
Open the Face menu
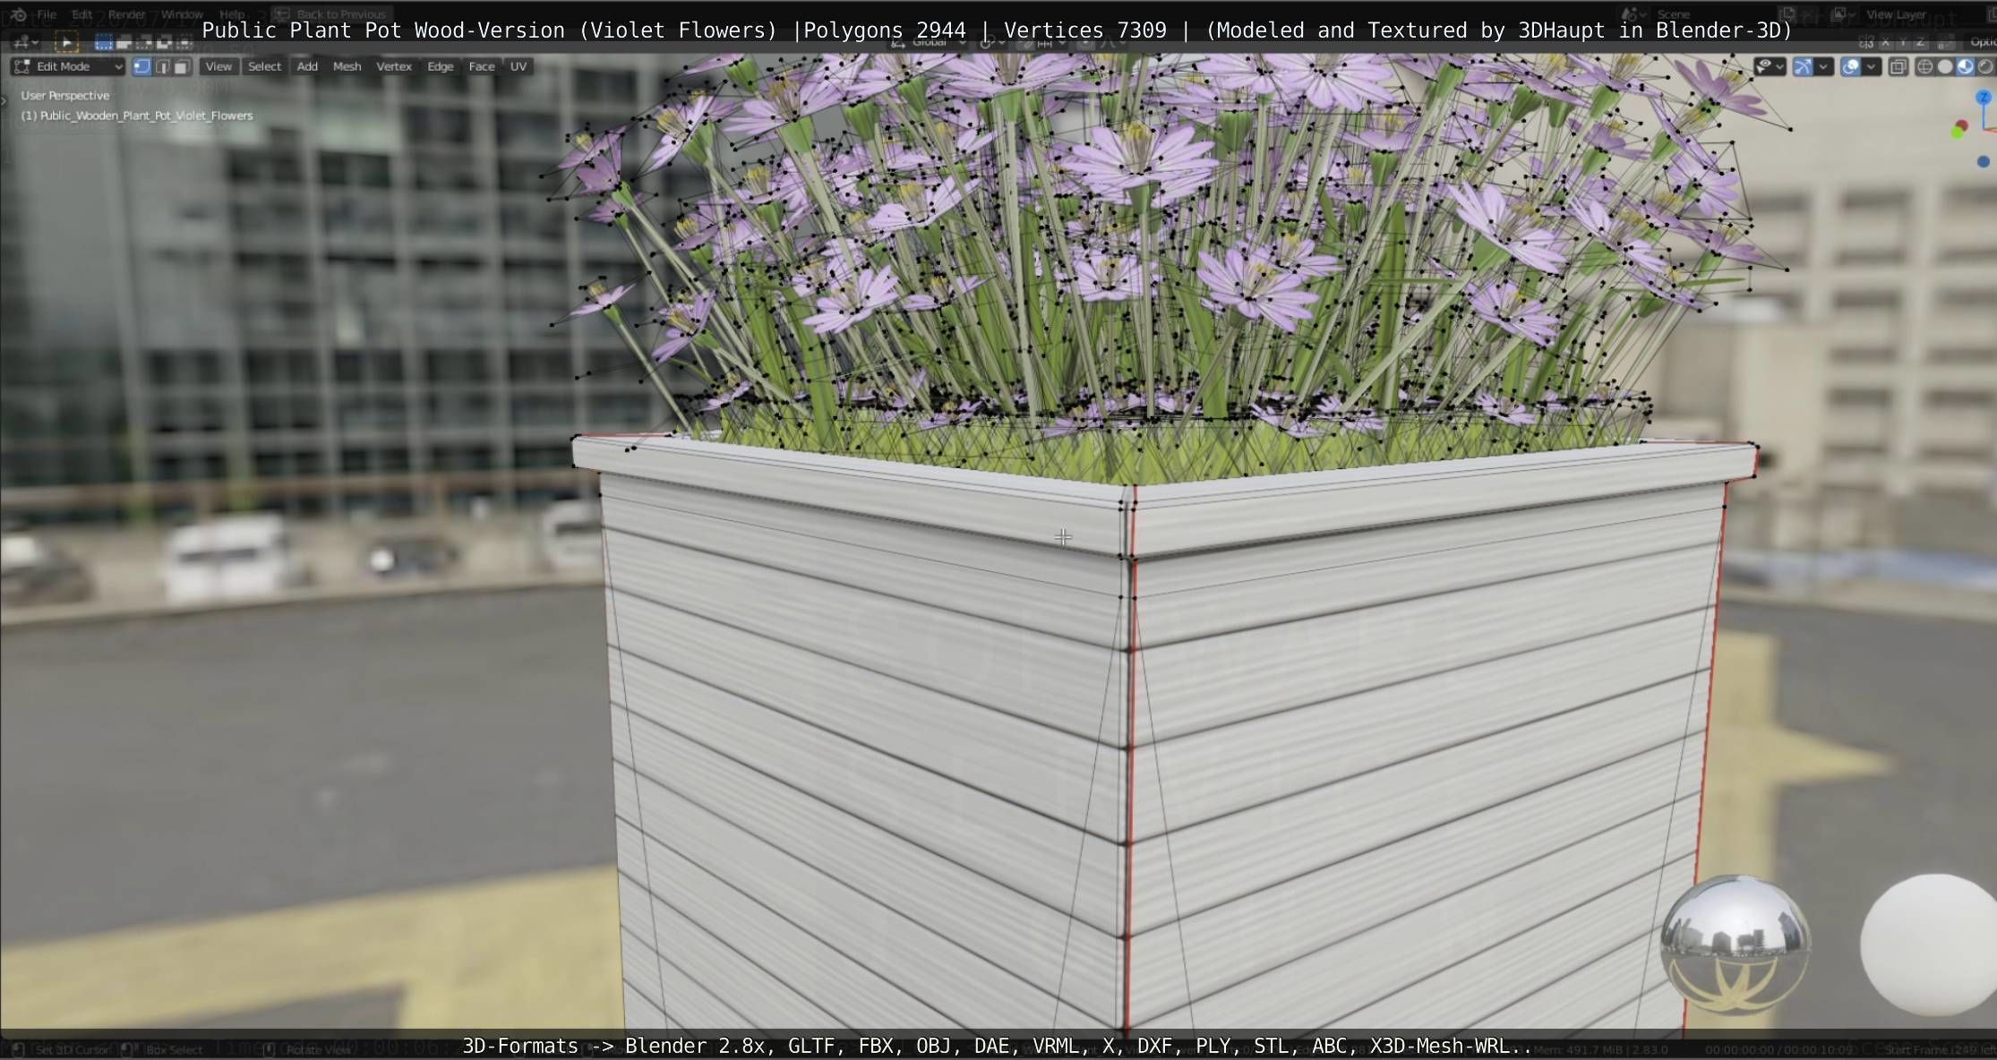pyautogui.click(x=482, y=66)
